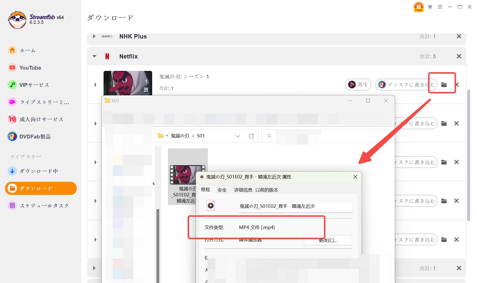Maximize the S01 Explorer window
Screen dimensions: 477x283
[x=368, y=101]
